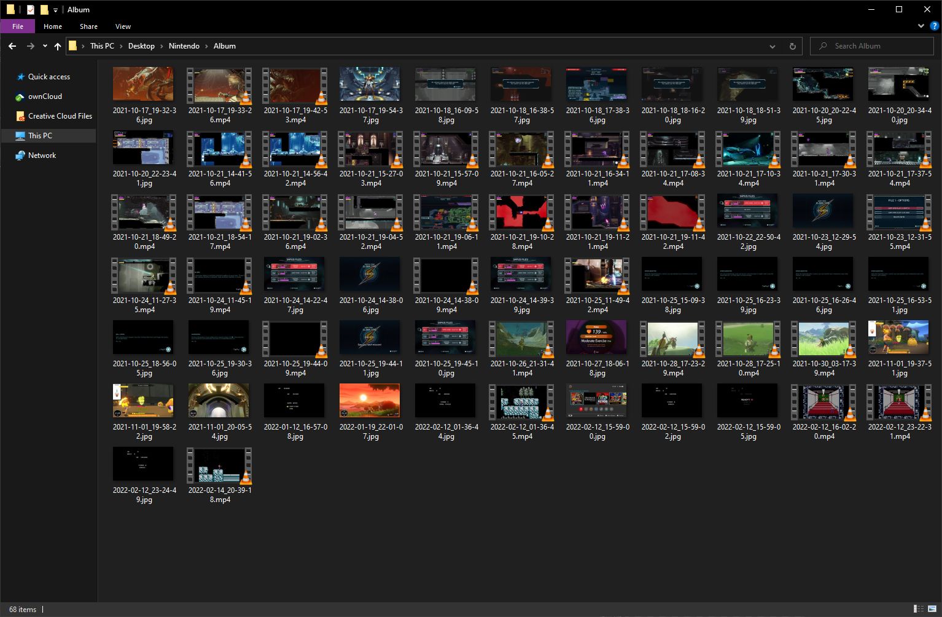
Task: Click the Forward navigation arrow
Action: (x=30, y=46)
